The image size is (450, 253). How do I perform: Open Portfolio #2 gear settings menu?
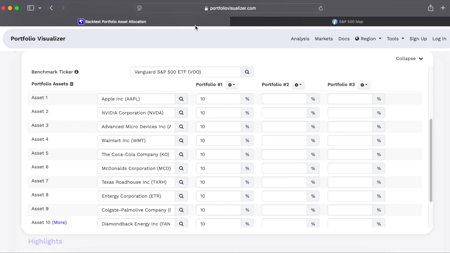(x=298, y=85)
